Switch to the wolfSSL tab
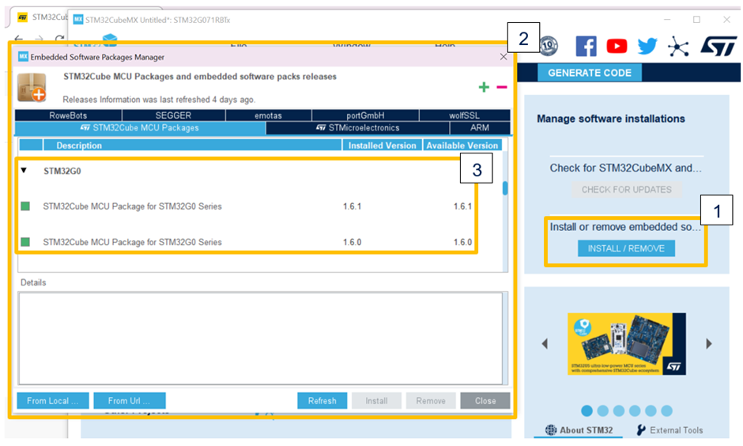Image resolution: width=743 pixels, height=446 pixels. coord(465,115)
